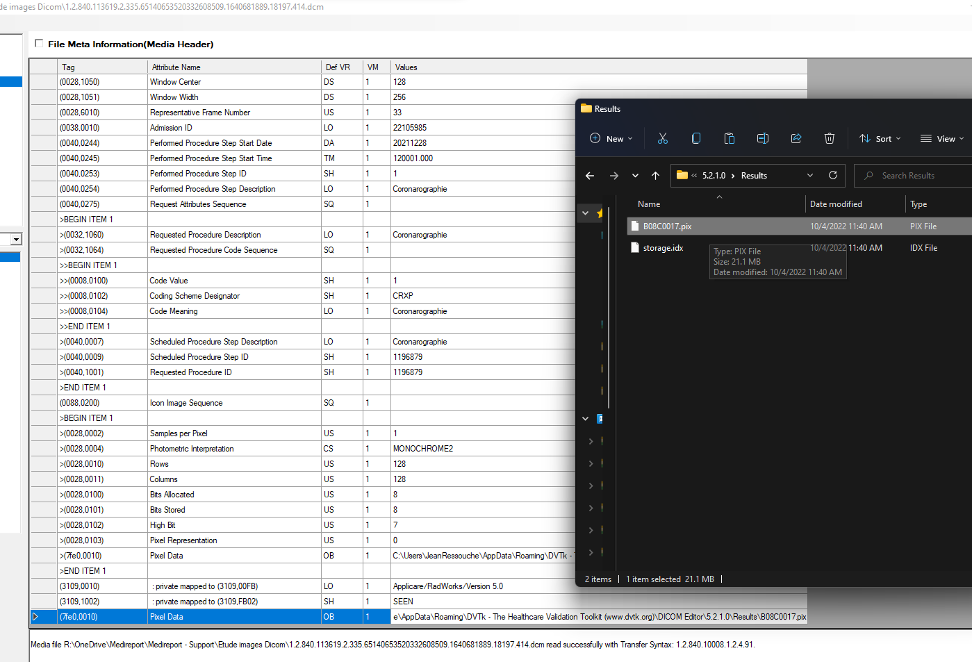This screenshot has width=972, height=662.
Task: Click the Results window title
Action: tap(607, 109)
